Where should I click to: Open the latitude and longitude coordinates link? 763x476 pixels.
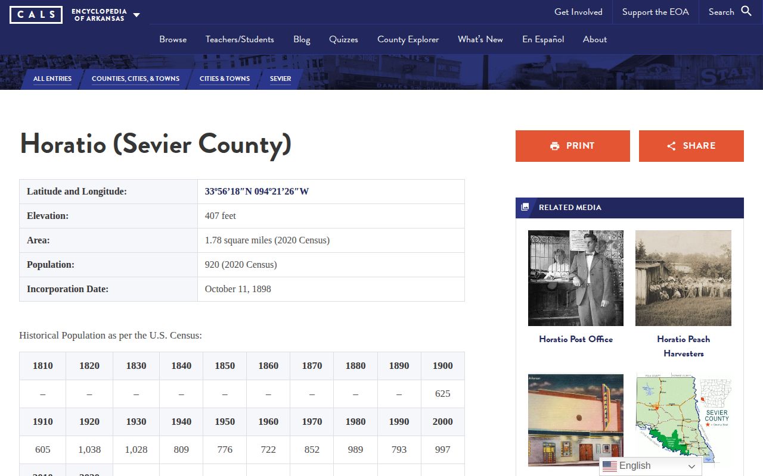257,192
